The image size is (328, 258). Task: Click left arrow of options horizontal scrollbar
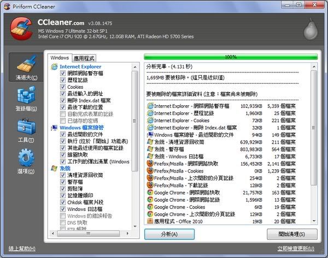52,233
